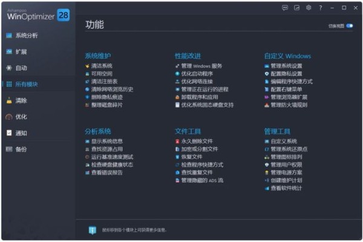Open the feedback chat bubble icon
The width and height of the screenshot is (363, 242).
point(285,8)
